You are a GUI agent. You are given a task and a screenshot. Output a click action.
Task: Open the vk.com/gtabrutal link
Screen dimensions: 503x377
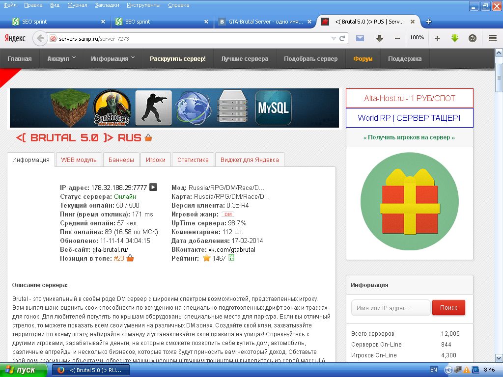[232, 249]
